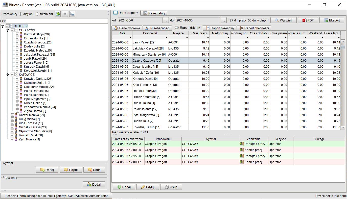The width and height of the screenshot is (347, 199).
Task: Click the Eksport button
Action: [332, 20]
